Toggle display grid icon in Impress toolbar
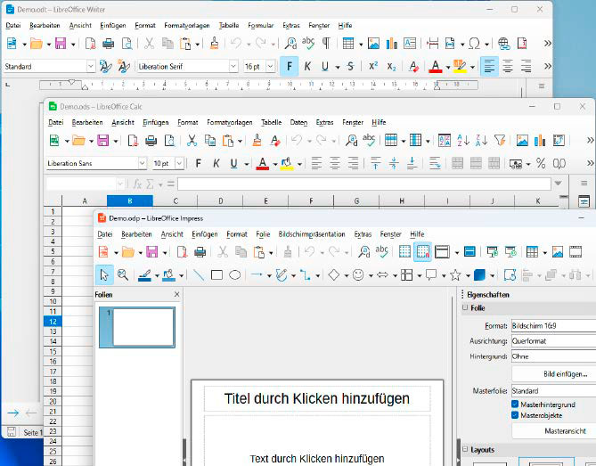 coord(404,251)
